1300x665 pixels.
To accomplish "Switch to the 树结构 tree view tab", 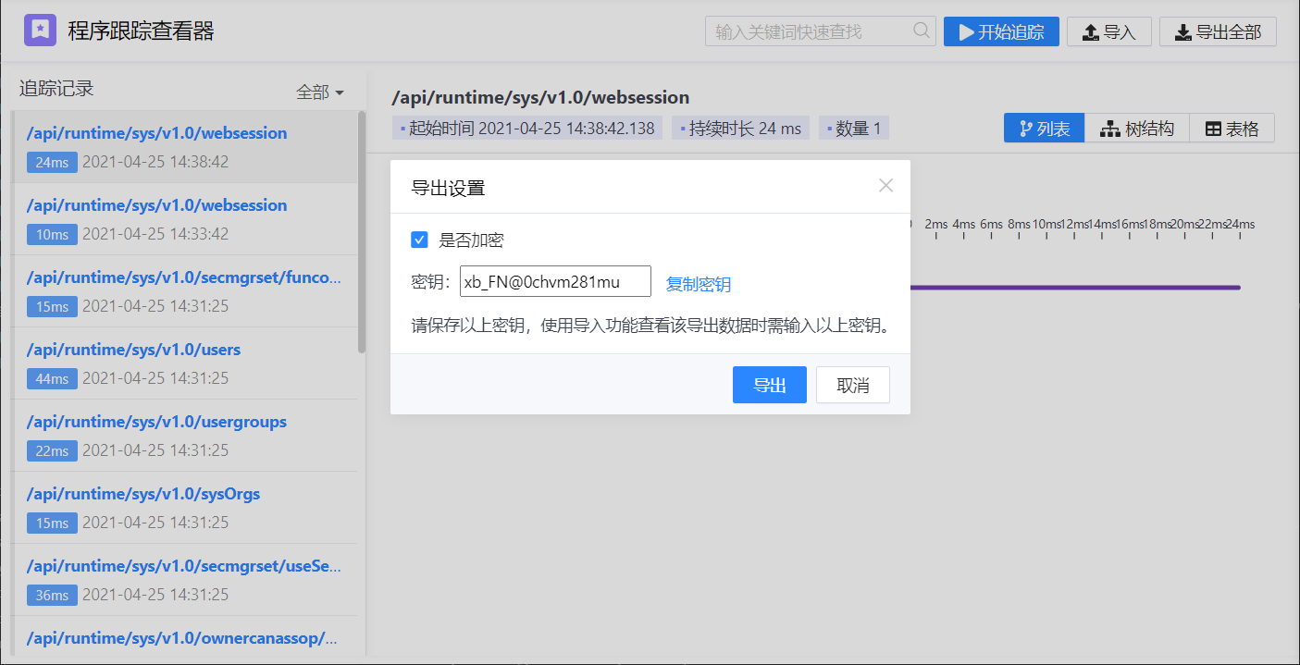I will click(x=1137, y=129).
